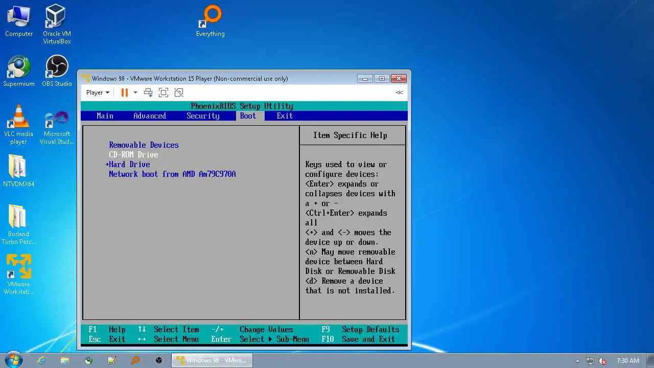Expand the power options arrow beside pause
Image resolution: width=654 pixels, height=368 pixels.
click(x=135, y=93)
